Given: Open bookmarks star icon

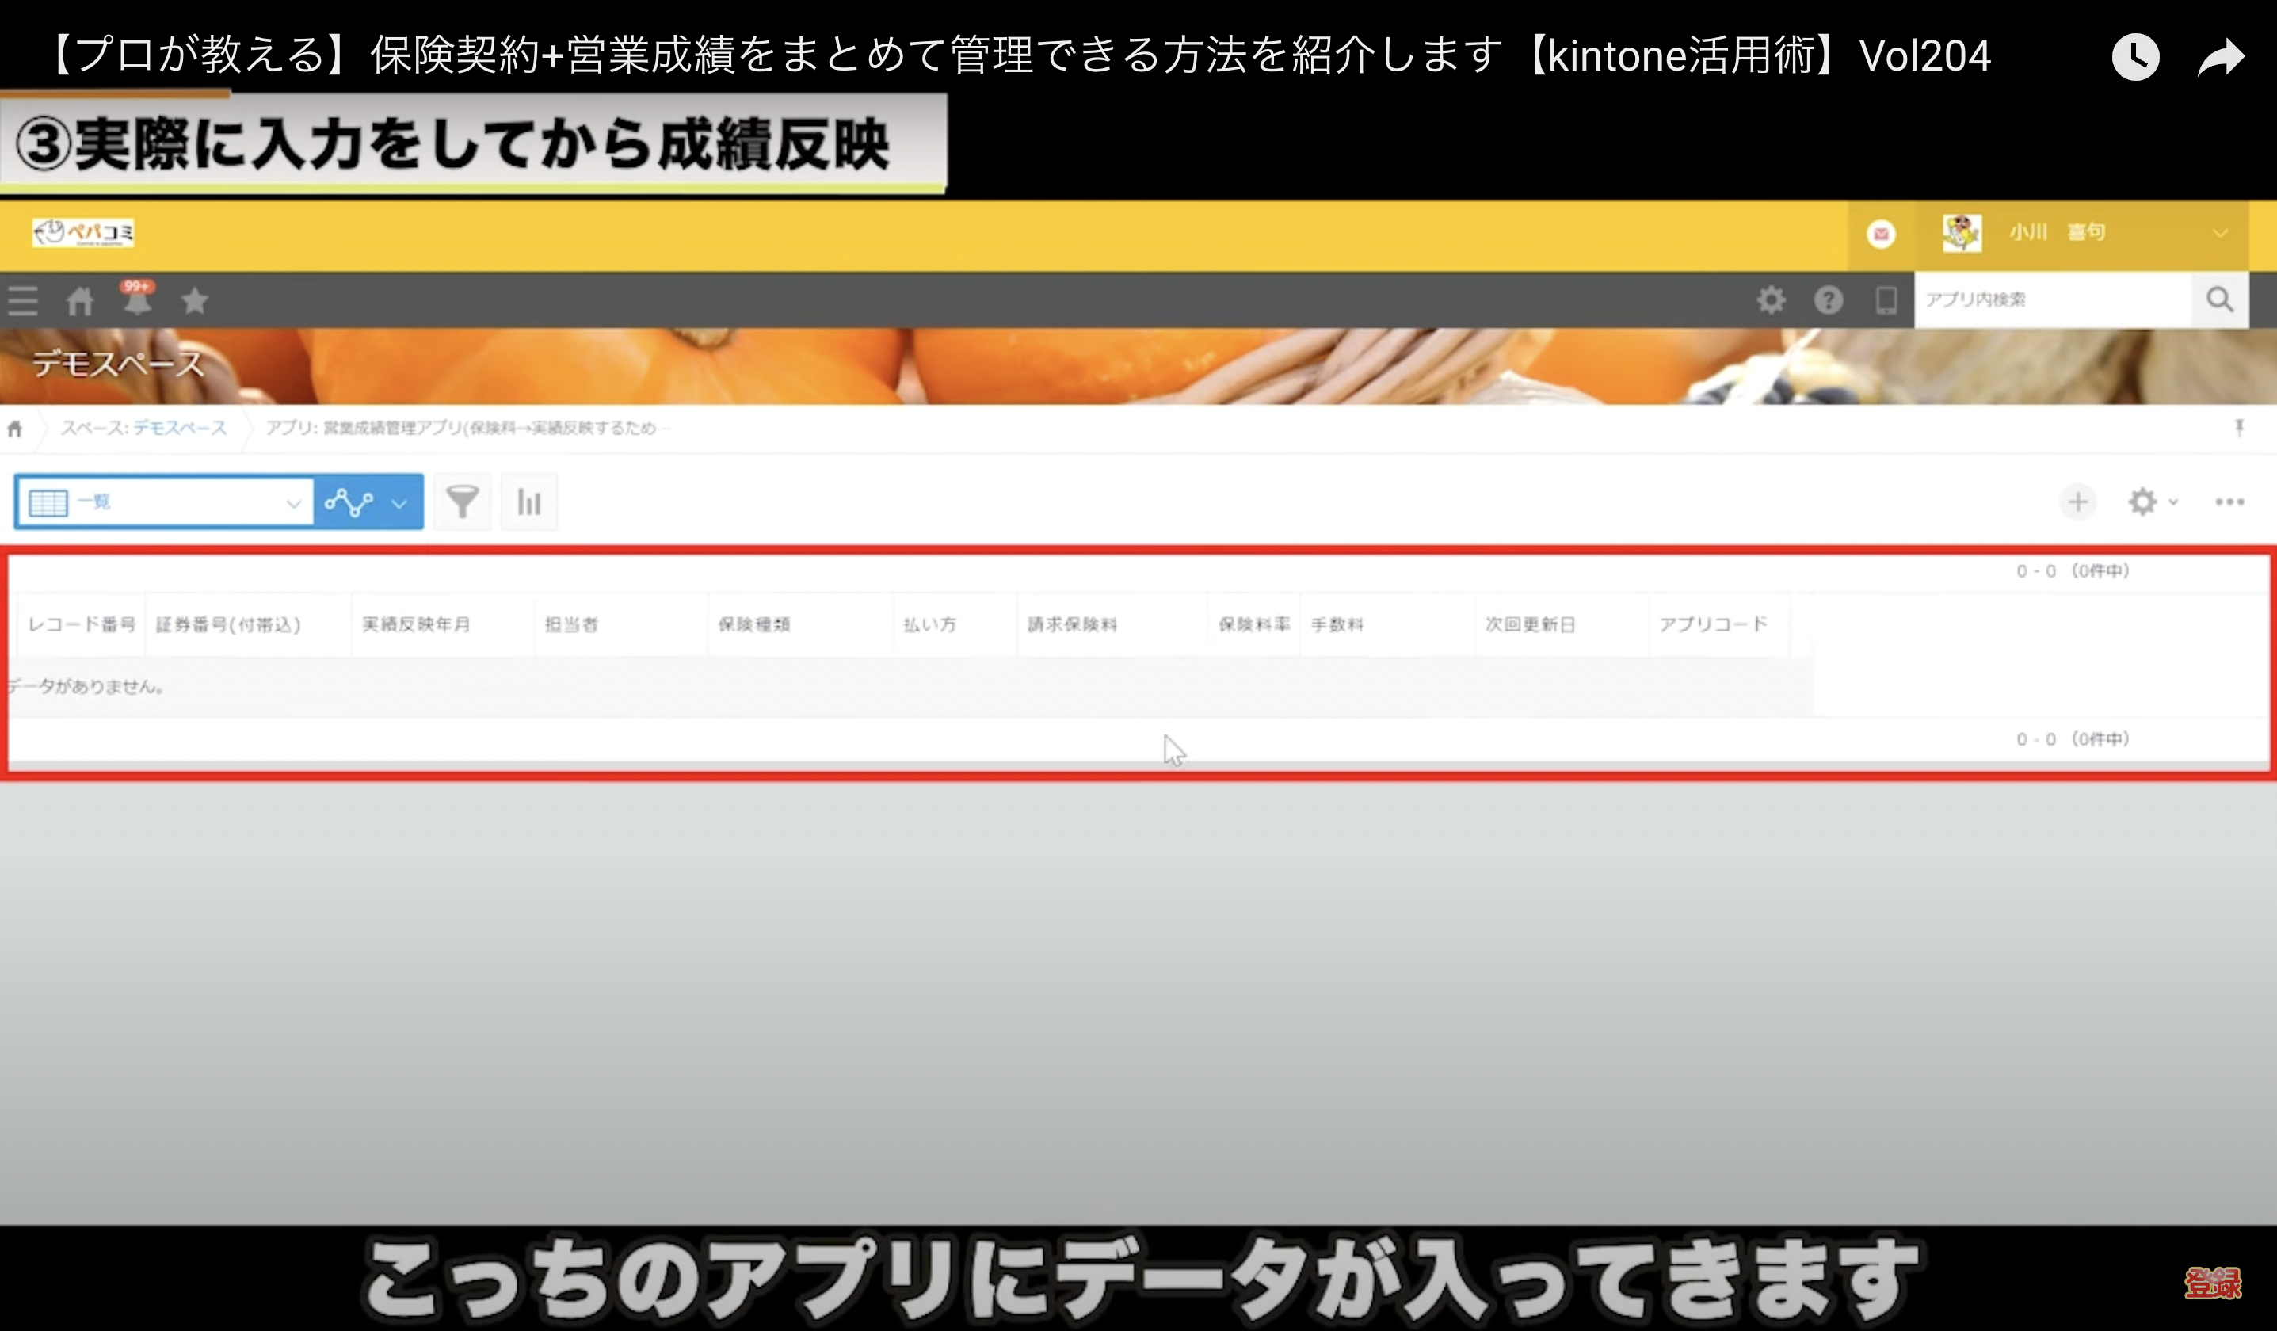Looking at the screenshot, I should click(194, 300).
